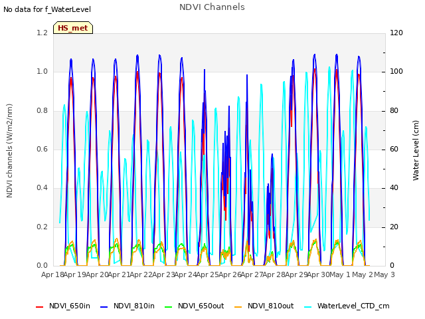Select the 'Water Level (cm)' axis label
The height and width of the screenshot is (319, 425).
[x=416, y=151]
